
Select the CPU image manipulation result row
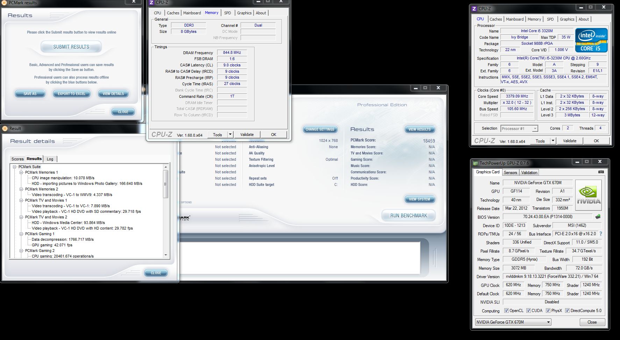click(63, 178)
